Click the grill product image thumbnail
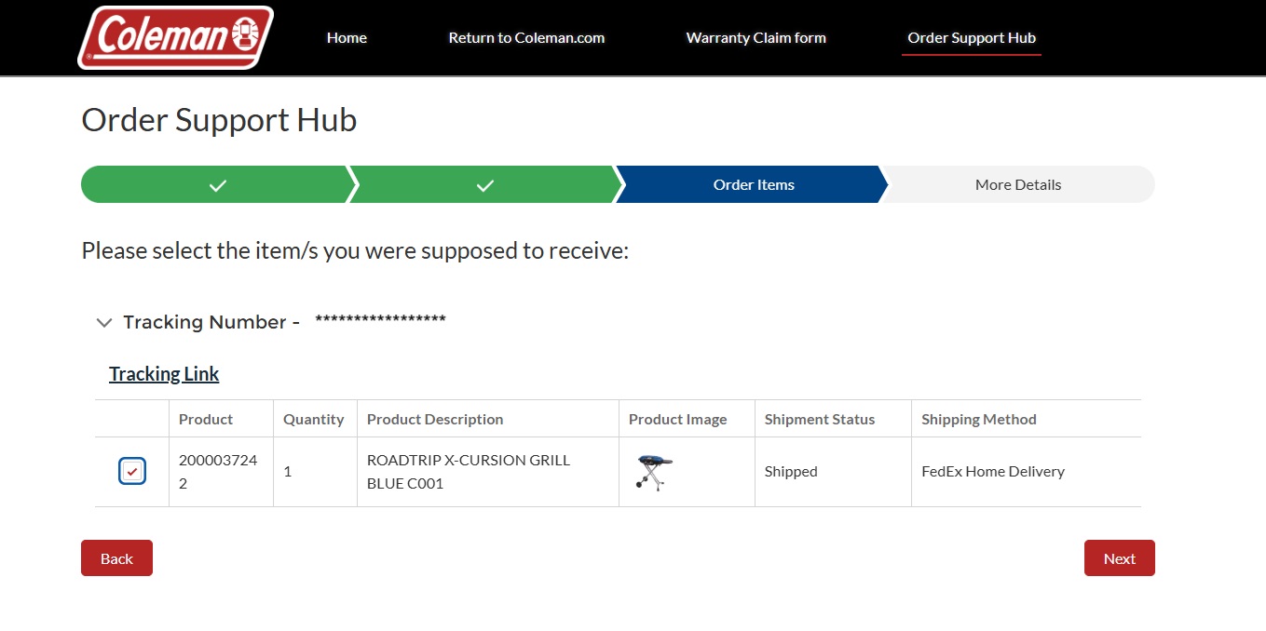1266x631 pixels. (x=654, y=473)
